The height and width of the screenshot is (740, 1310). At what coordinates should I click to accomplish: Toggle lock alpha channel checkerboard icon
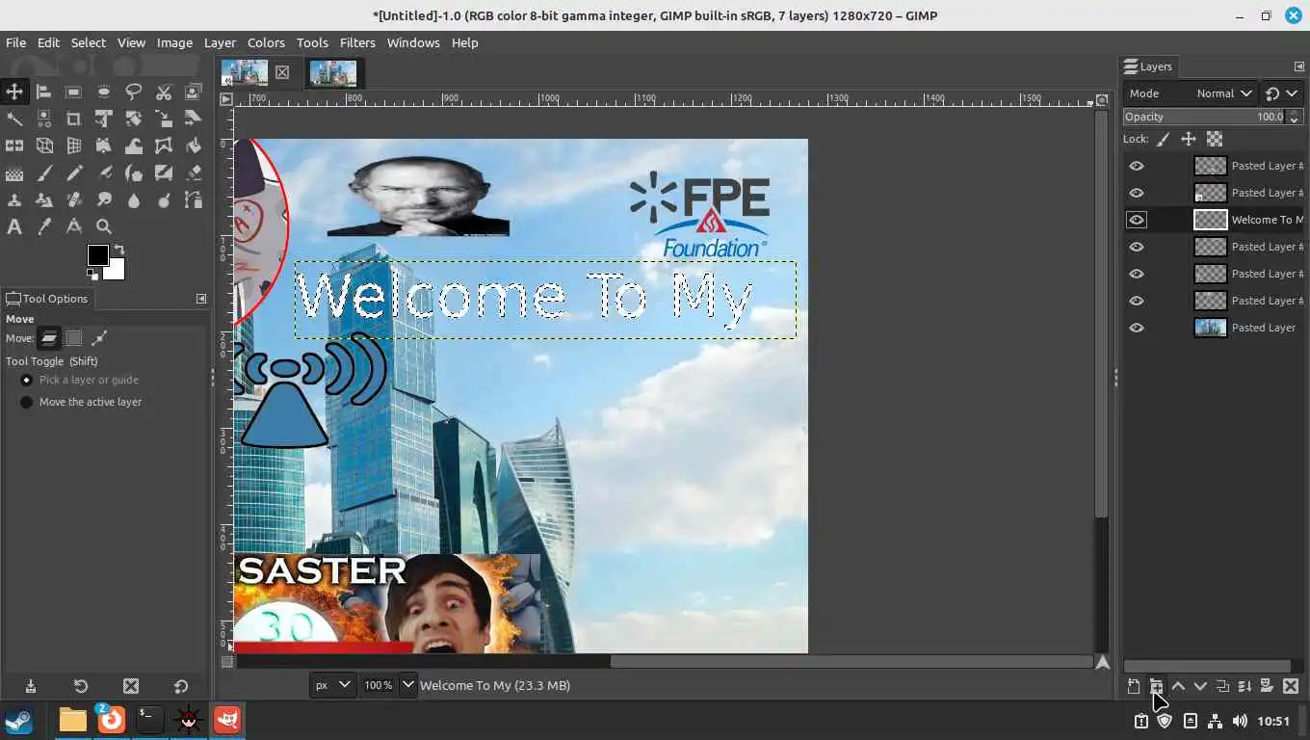1215,139
